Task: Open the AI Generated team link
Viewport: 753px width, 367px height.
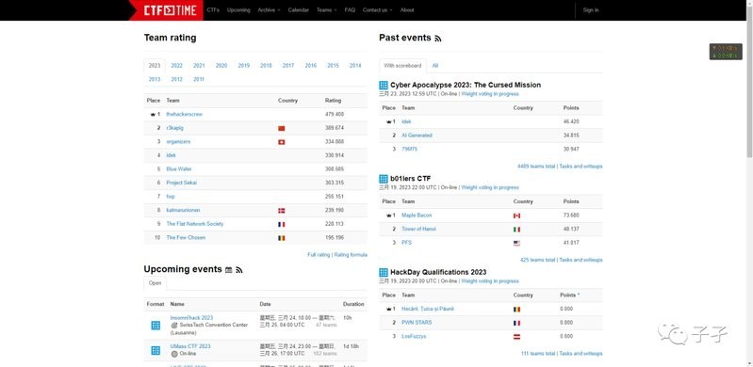Action: pos(417,136)
